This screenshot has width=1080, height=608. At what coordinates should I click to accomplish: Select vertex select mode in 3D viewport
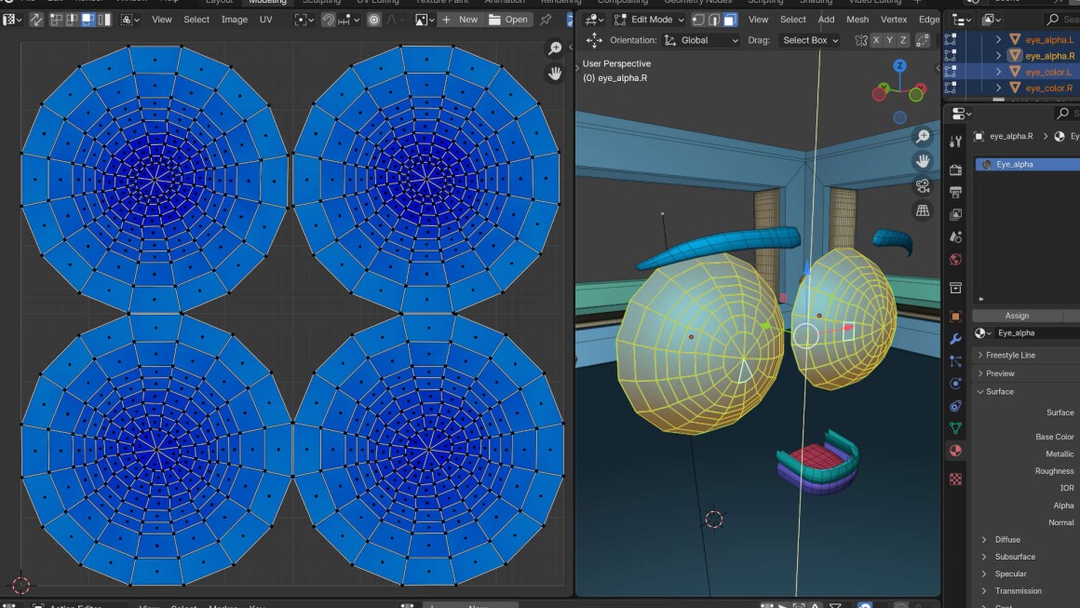pyautogui.click(x=697, y=20)
